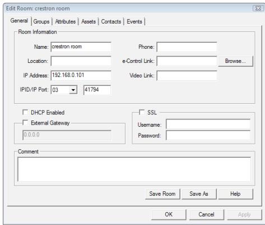Click the Save Room button

coord(162,194)
